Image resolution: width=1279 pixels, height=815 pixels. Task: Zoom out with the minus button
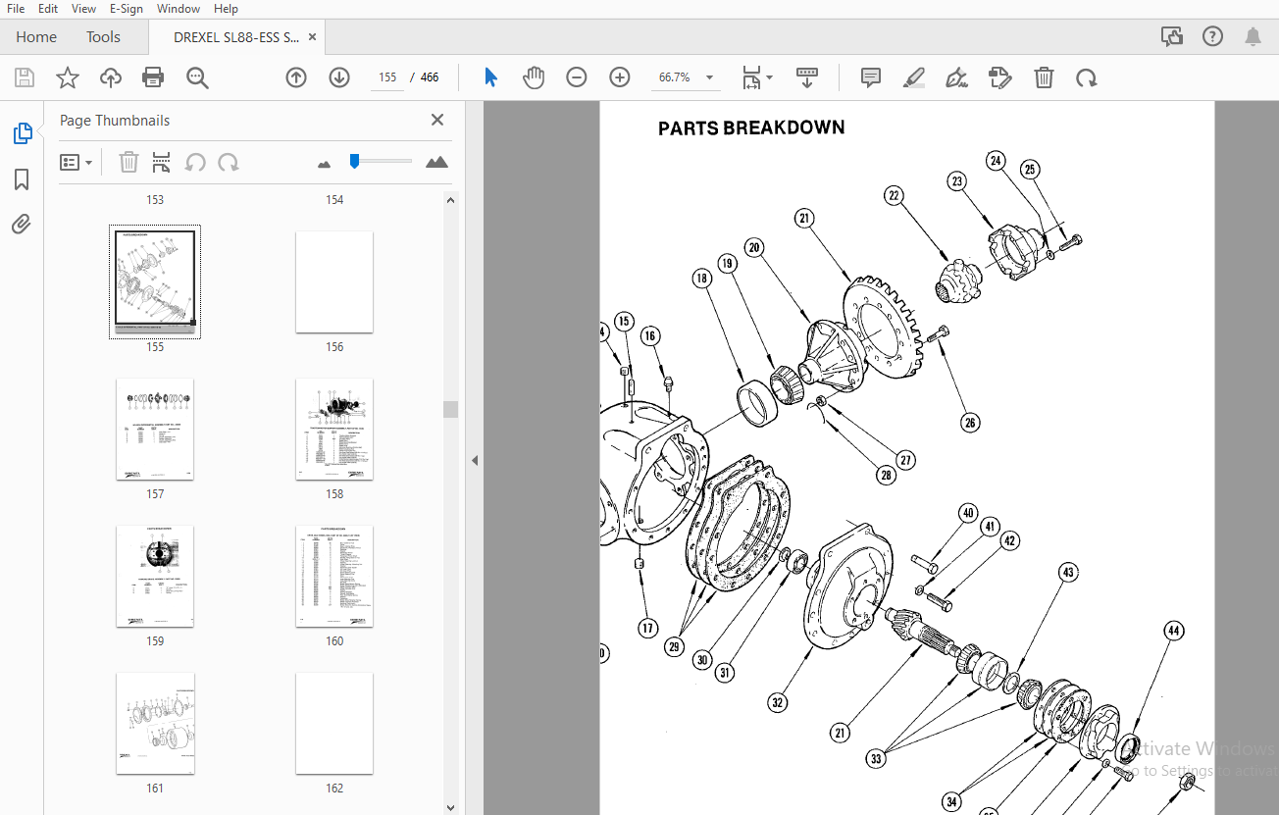click(x=577, y=77)
